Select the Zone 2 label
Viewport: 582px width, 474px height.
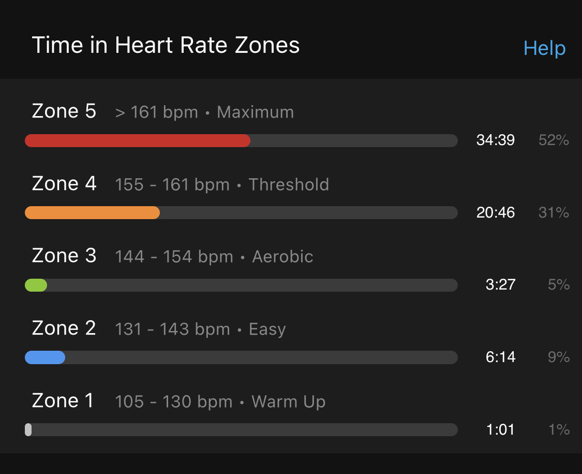64,328
